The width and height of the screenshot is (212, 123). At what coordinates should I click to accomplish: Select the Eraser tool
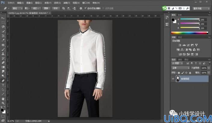click(x=3, y=63)
